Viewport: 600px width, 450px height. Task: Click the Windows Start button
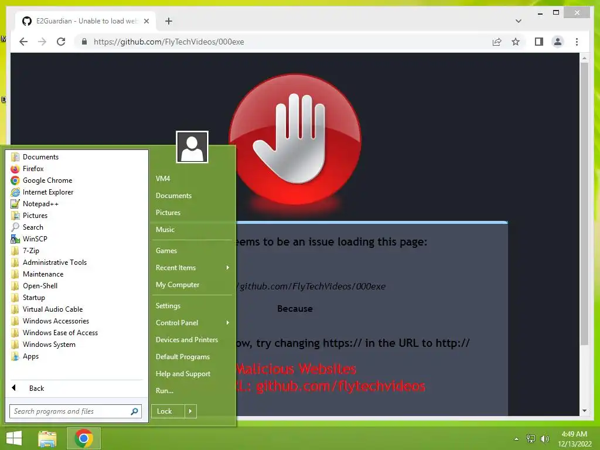[14, 438]
